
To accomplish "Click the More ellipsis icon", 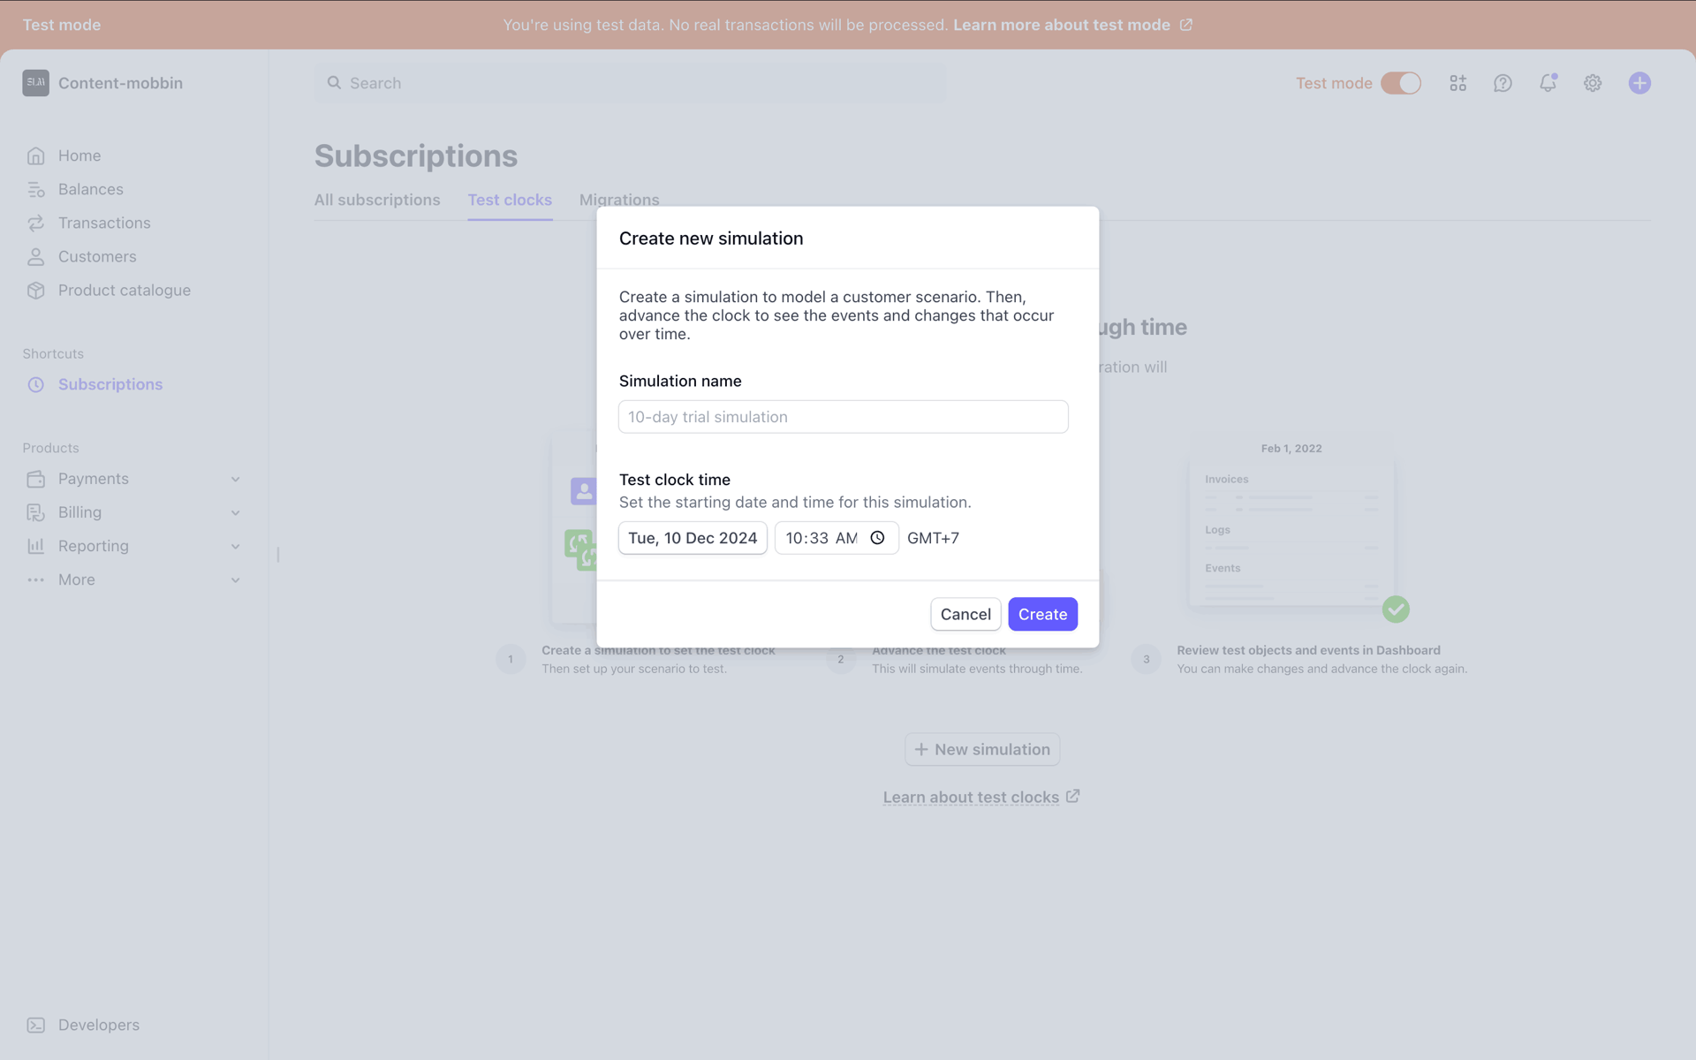I will [35, 579].
